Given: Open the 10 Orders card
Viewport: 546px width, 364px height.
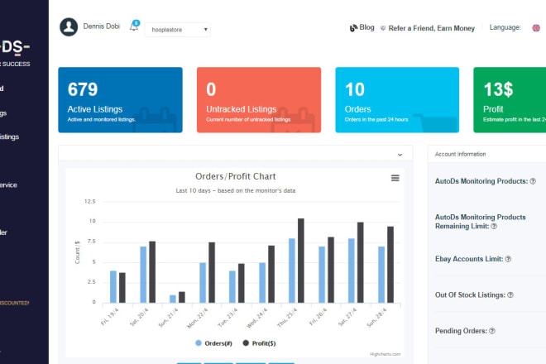Looking at the screenshot, I should pyautogui.click(x=397, y=100).
